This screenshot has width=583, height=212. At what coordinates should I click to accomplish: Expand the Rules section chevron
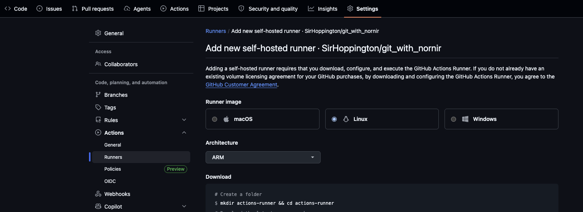[184, 120]
